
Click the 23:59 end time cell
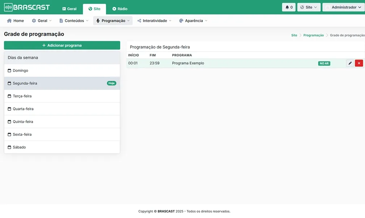[155, 63]
